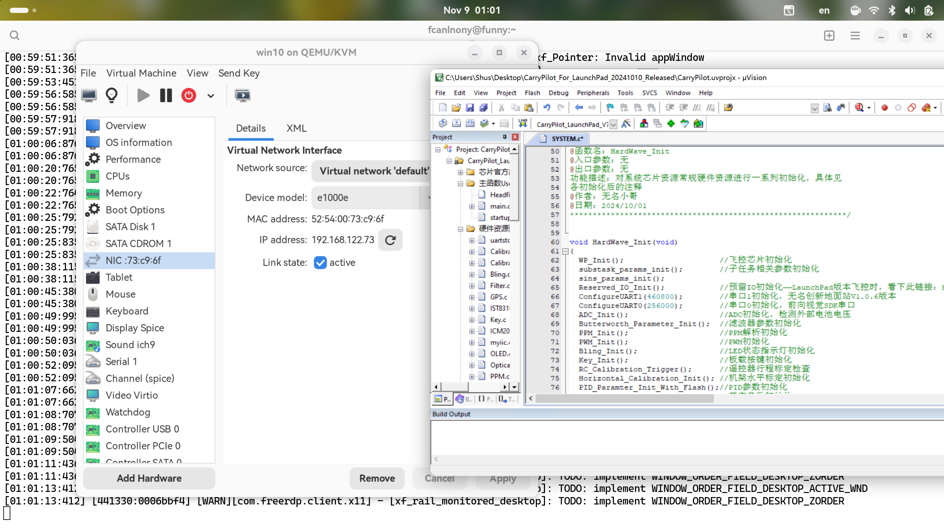This screenshot has width=944, height=531.
Task: Toggle the Link state active checkbox
Action: pyautogui.click(x=320, y=263)
